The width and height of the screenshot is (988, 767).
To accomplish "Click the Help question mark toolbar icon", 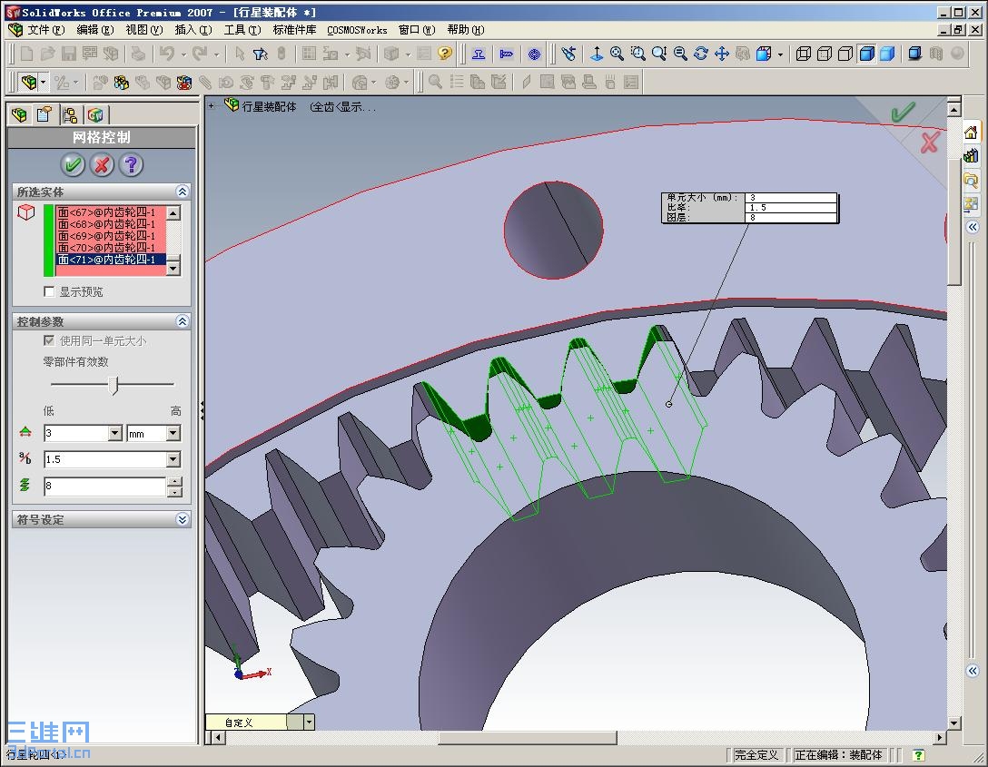I will (445, 54).
